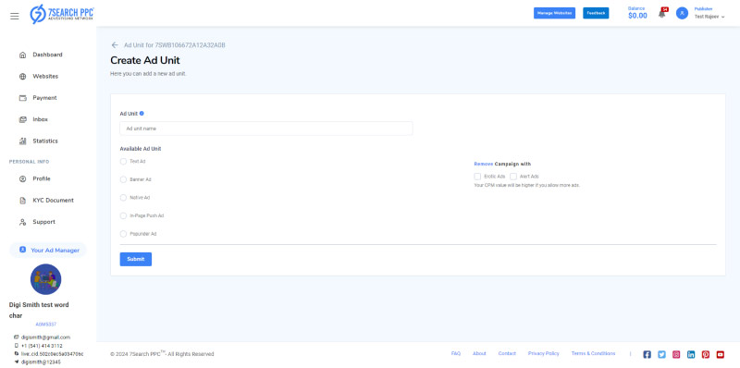Click the Inbox envelope icon
The image size is (740, 368).
tap(22, 120)
